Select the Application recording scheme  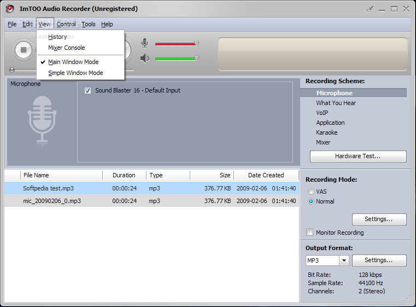coord(330,123)
